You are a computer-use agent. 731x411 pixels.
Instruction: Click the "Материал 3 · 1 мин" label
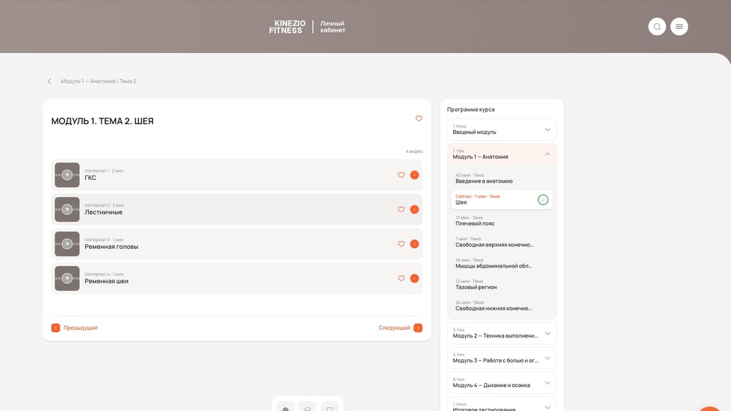coord(104,240)
